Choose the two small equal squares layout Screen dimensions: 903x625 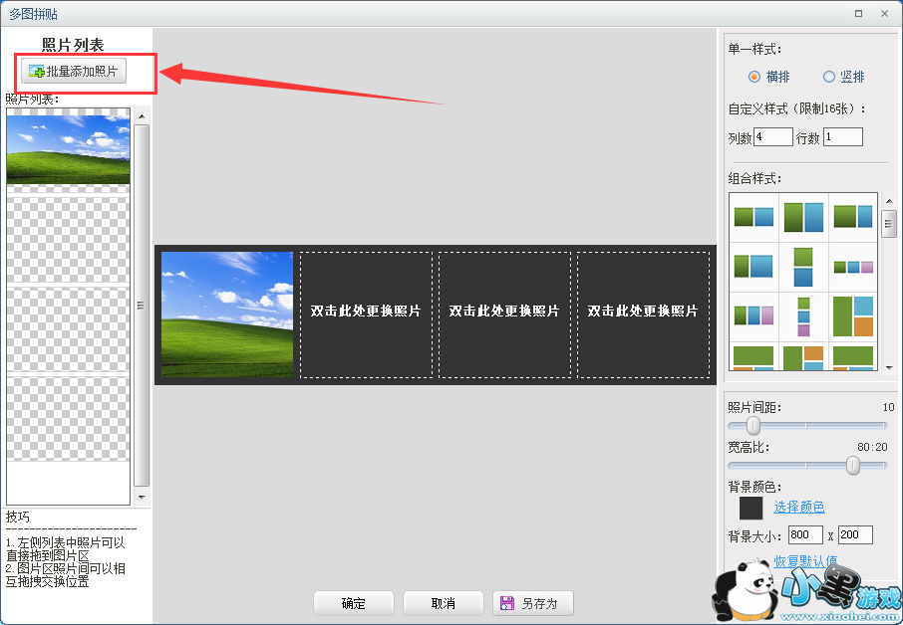pos(753,217)
